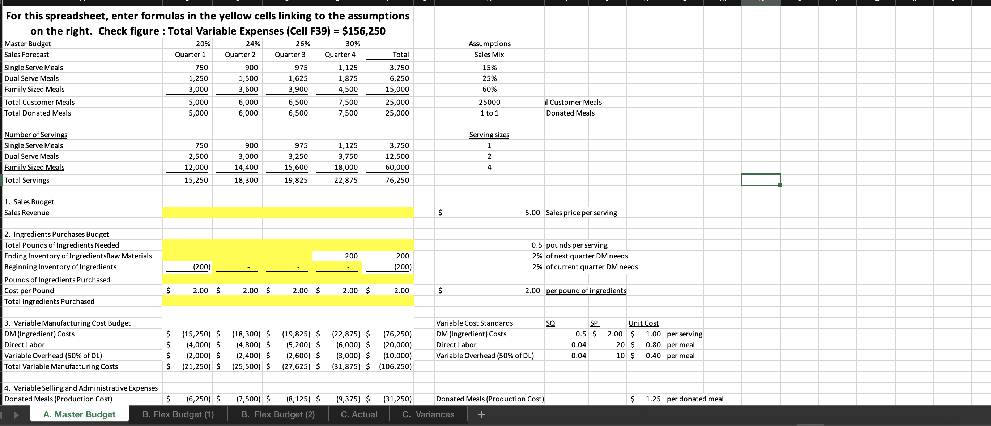This screenshot has width=991, height=426.
Task: Select the yellow Sales Revenue cell under Quarter 1
Action: click(187, 212)
